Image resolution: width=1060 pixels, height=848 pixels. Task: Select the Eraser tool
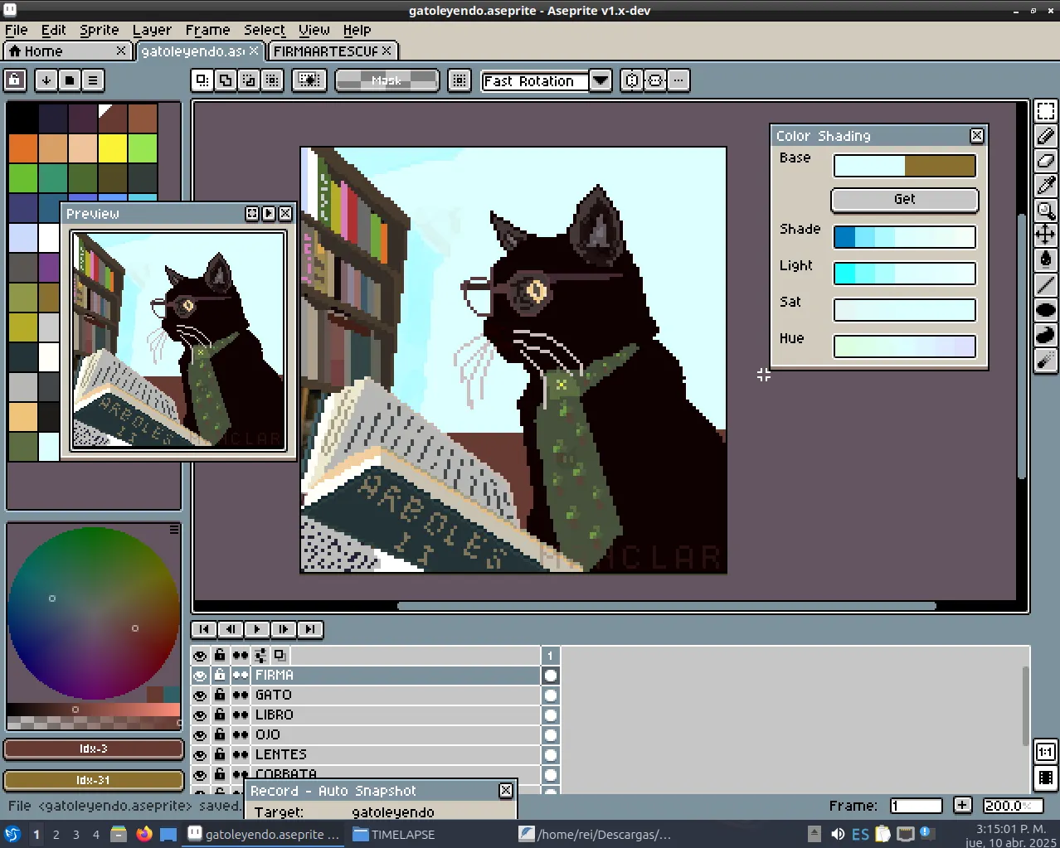[1046, 161]
